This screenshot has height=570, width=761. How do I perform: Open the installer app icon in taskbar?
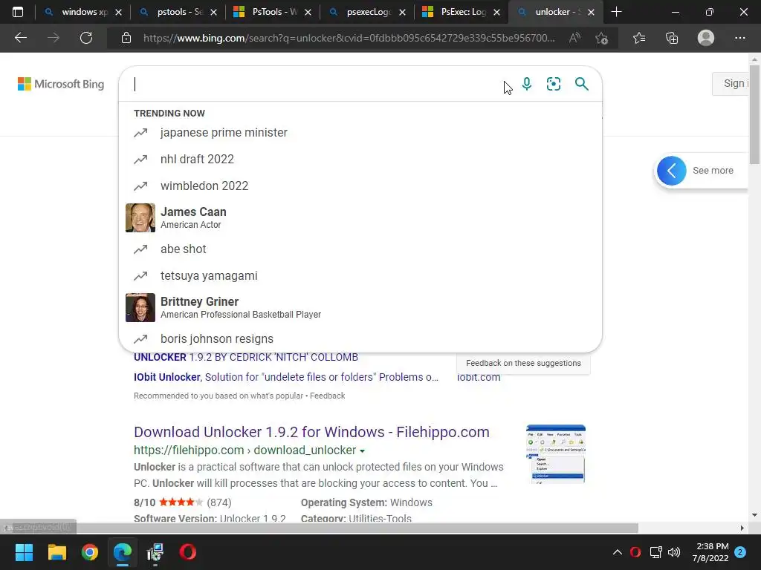(x=155, y=552)
